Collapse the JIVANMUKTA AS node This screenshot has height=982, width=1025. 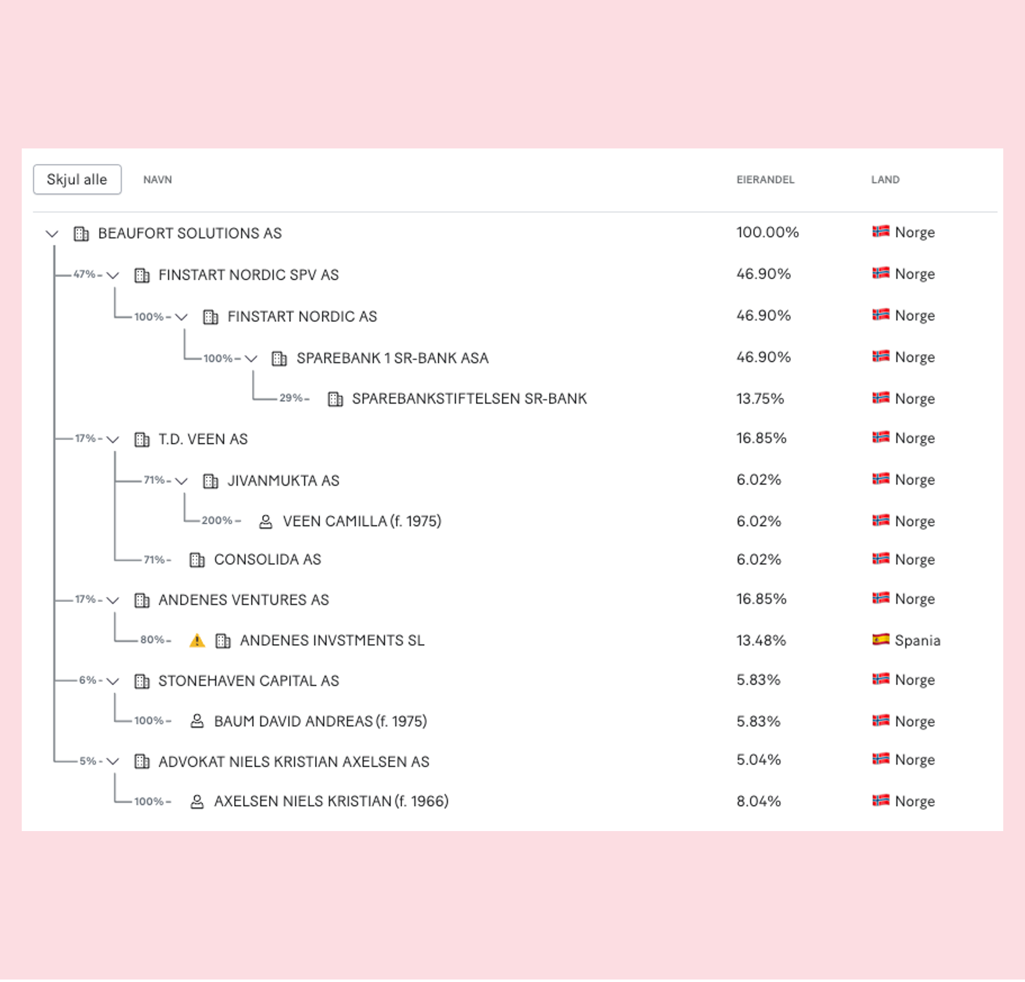pos(181,481)
